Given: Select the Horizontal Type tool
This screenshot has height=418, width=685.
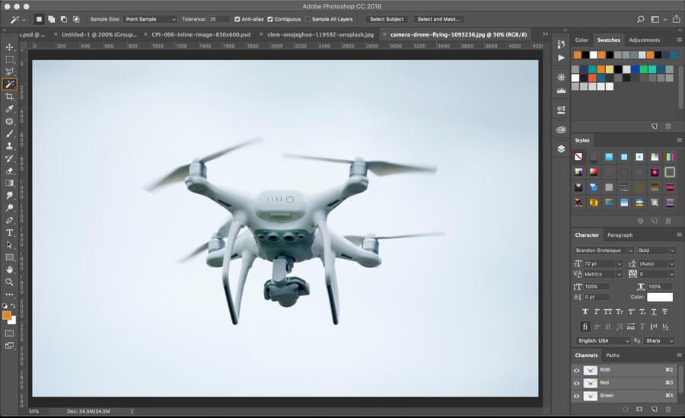Looking at the screenshot, I should [10, 232].
